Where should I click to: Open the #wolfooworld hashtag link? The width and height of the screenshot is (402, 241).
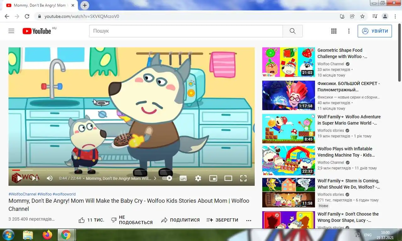[x=64, y=194]
